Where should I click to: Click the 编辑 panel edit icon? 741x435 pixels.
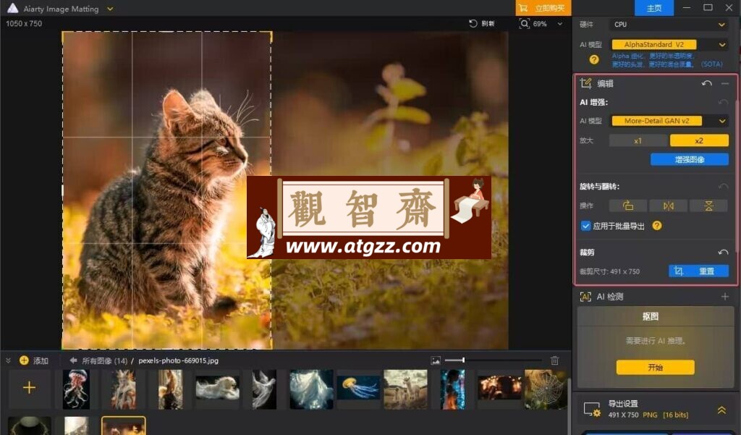[x=585, y=83]
